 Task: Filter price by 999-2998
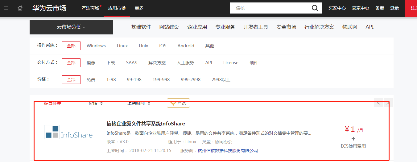[x=191, y=80]
